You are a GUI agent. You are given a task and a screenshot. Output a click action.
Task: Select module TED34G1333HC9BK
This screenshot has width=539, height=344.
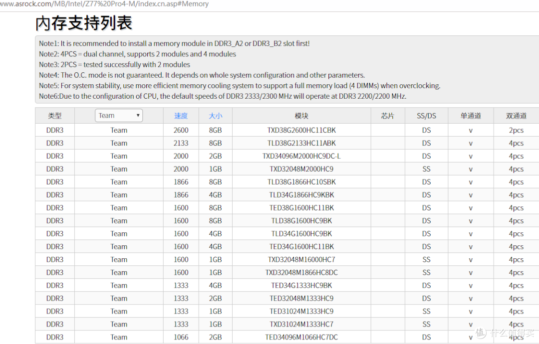[301, 285]
